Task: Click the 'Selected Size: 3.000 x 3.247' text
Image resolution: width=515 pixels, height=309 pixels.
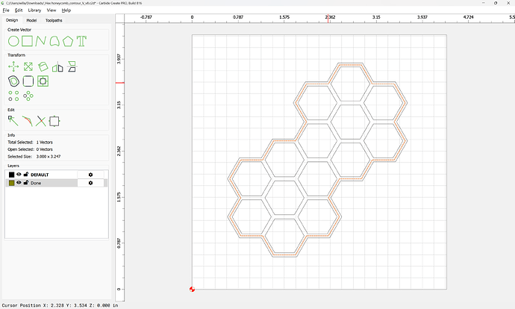Action: 34,157
